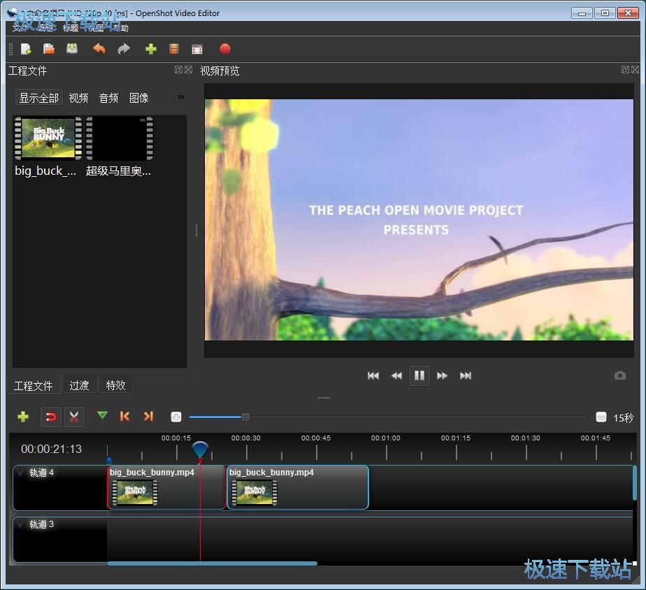Save the project using the toolbar icon
646x590 pixels.
(72, 49)
